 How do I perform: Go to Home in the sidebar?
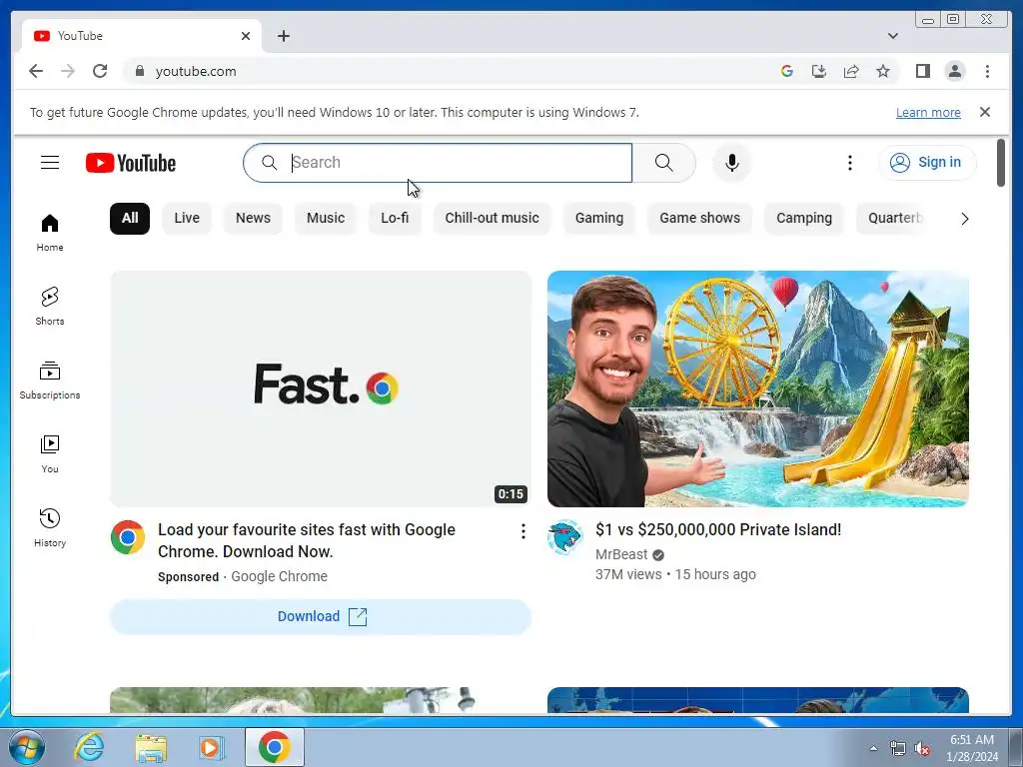(x=50, y=233)
